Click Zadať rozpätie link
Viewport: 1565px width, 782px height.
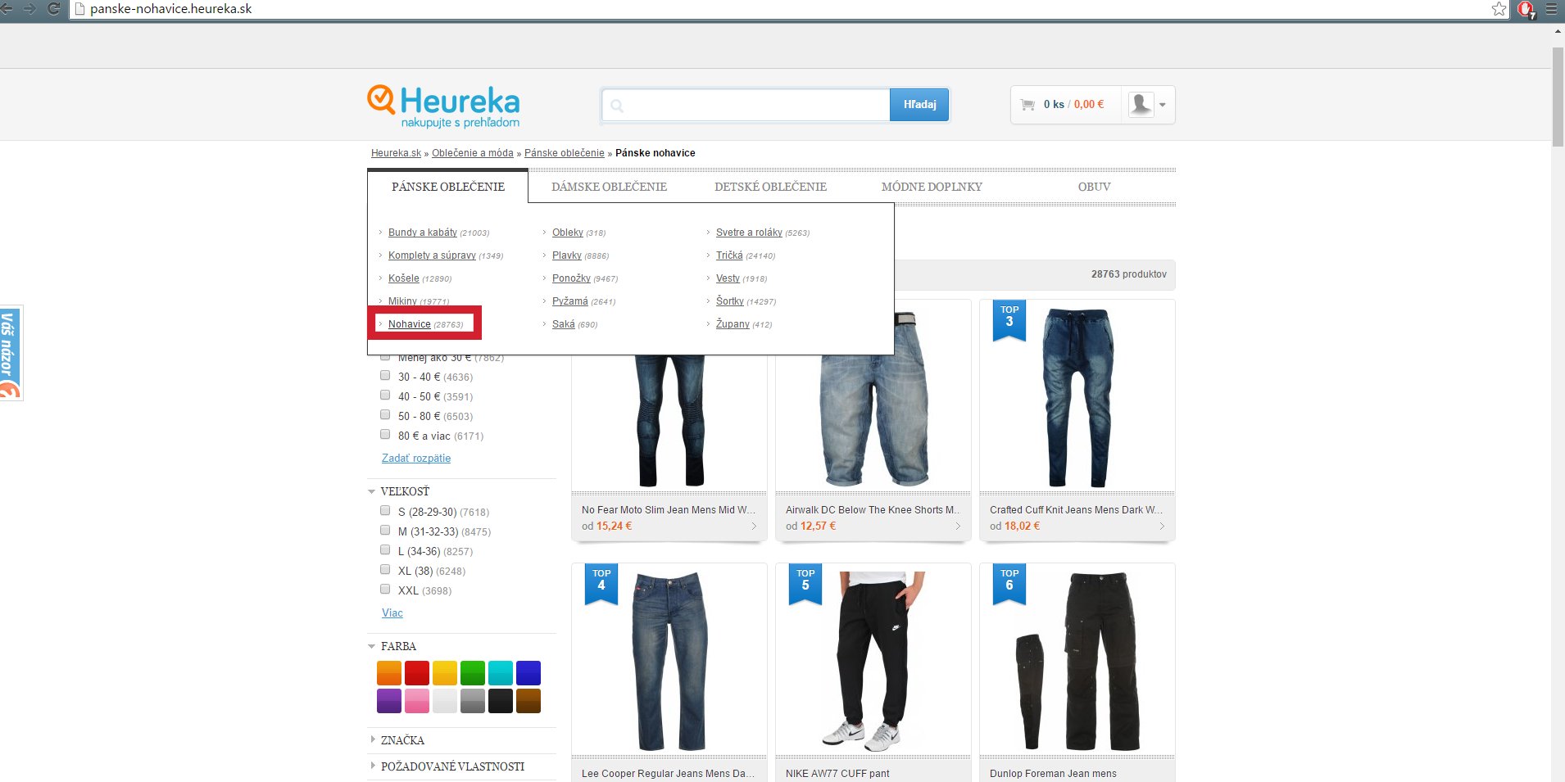(x=416, y=459)
